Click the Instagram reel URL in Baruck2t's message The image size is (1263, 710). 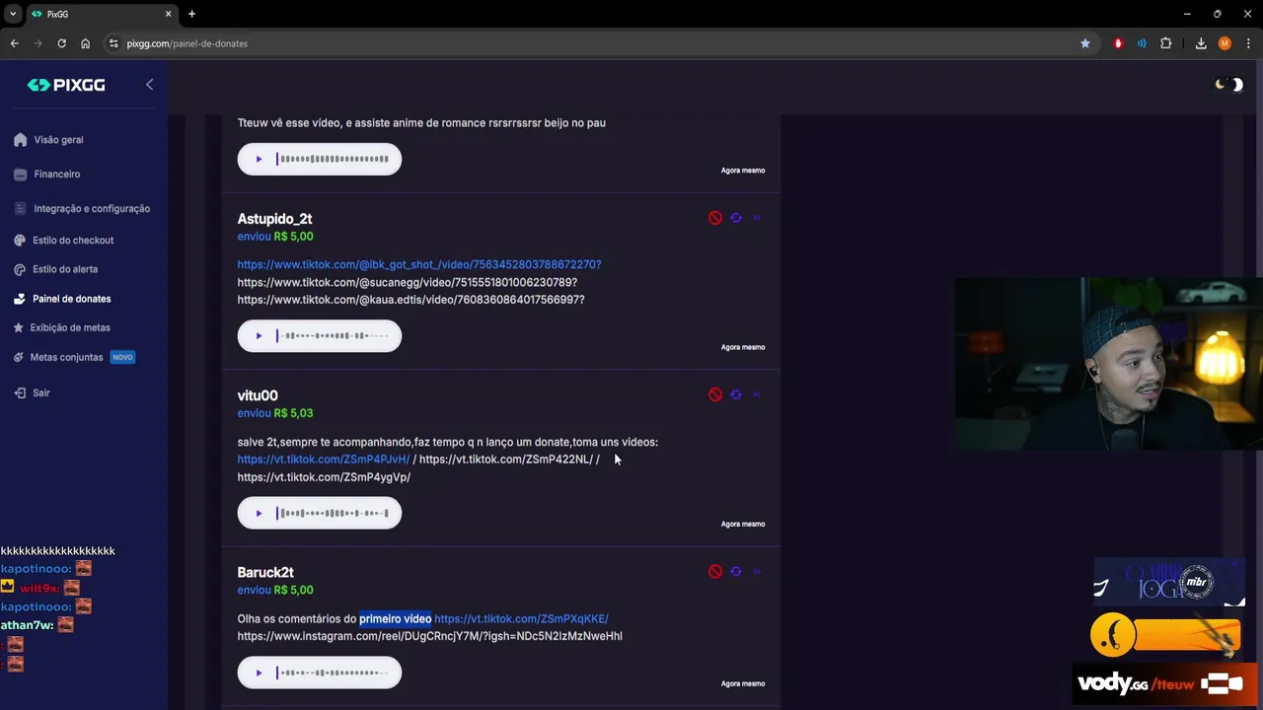[x=430, y=637]
